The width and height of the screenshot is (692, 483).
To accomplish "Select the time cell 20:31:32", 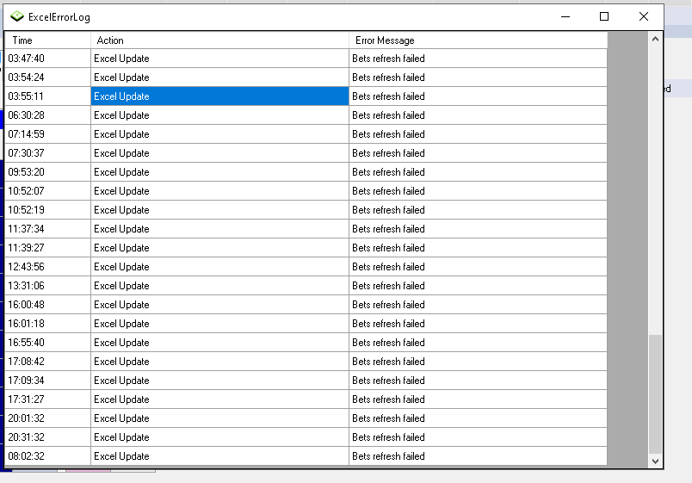I will tap(47, 438).
